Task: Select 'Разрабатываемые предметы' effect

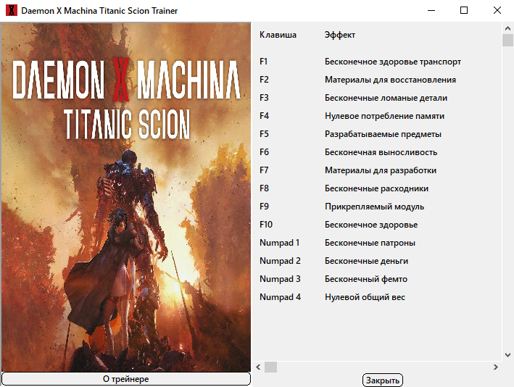Action: pos(383,134)
